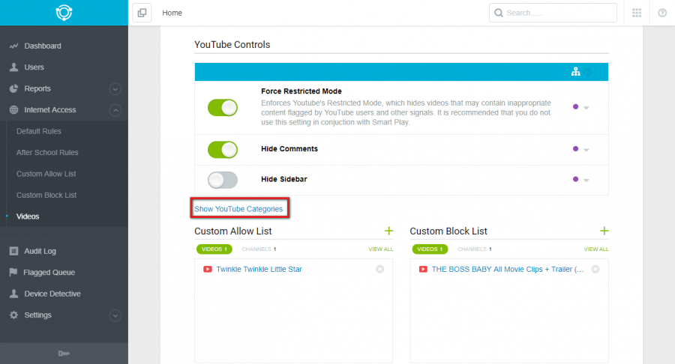This screenshot has height=364, width=675.
Task: Click the Settings gear icon
Action: point(13,315)
